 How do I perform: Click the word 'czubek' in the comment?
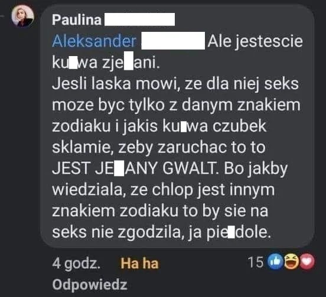coord(239,126)
